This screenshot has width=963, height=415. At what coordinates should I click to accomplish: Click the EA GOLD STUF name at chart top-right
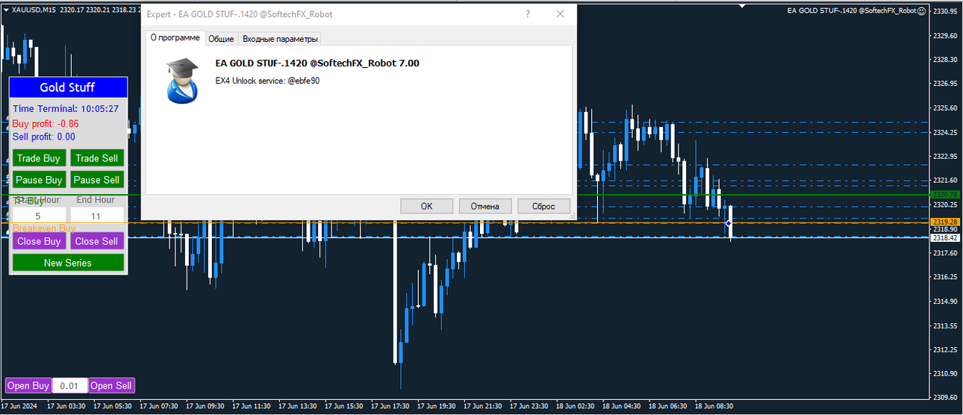coord(851,10)
